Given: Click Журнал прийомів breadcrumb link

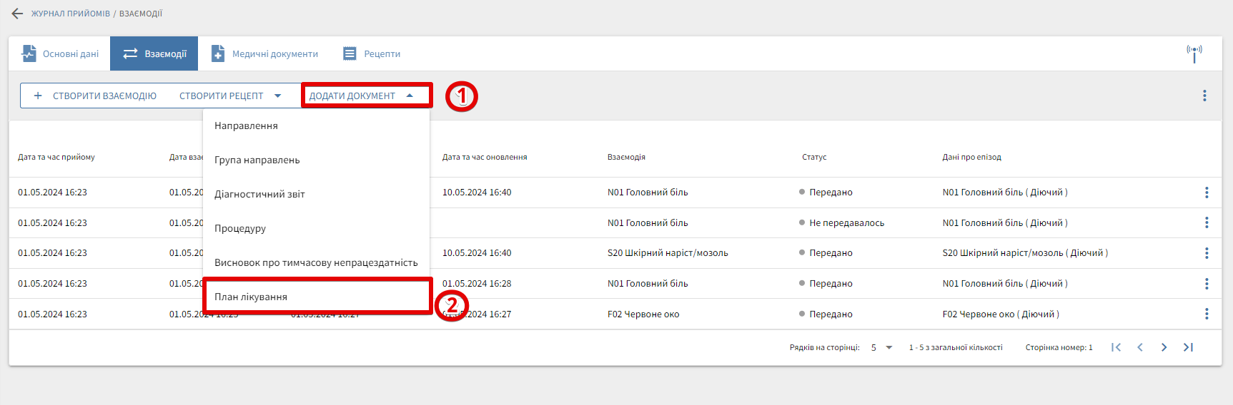Looking at the screenshot, I should pos(70,14).
